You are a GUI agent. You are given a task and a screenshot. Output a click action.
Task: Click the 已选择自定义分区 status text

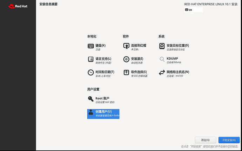[x=176, y=50]
